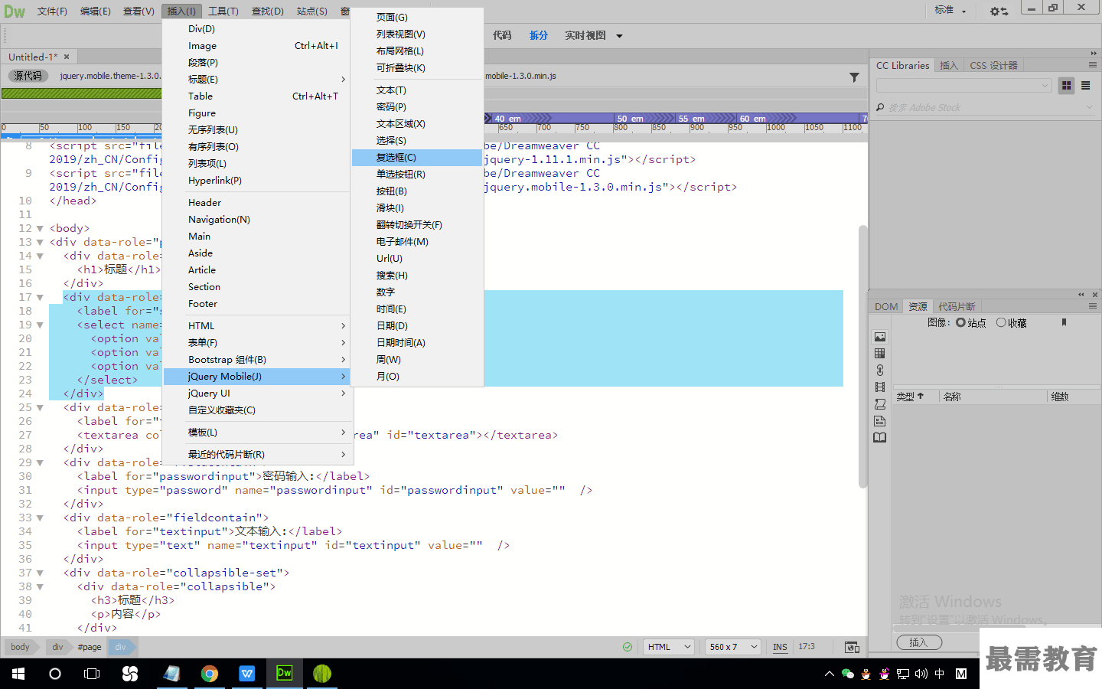Open the 文件(F) menu

point(52,11)
